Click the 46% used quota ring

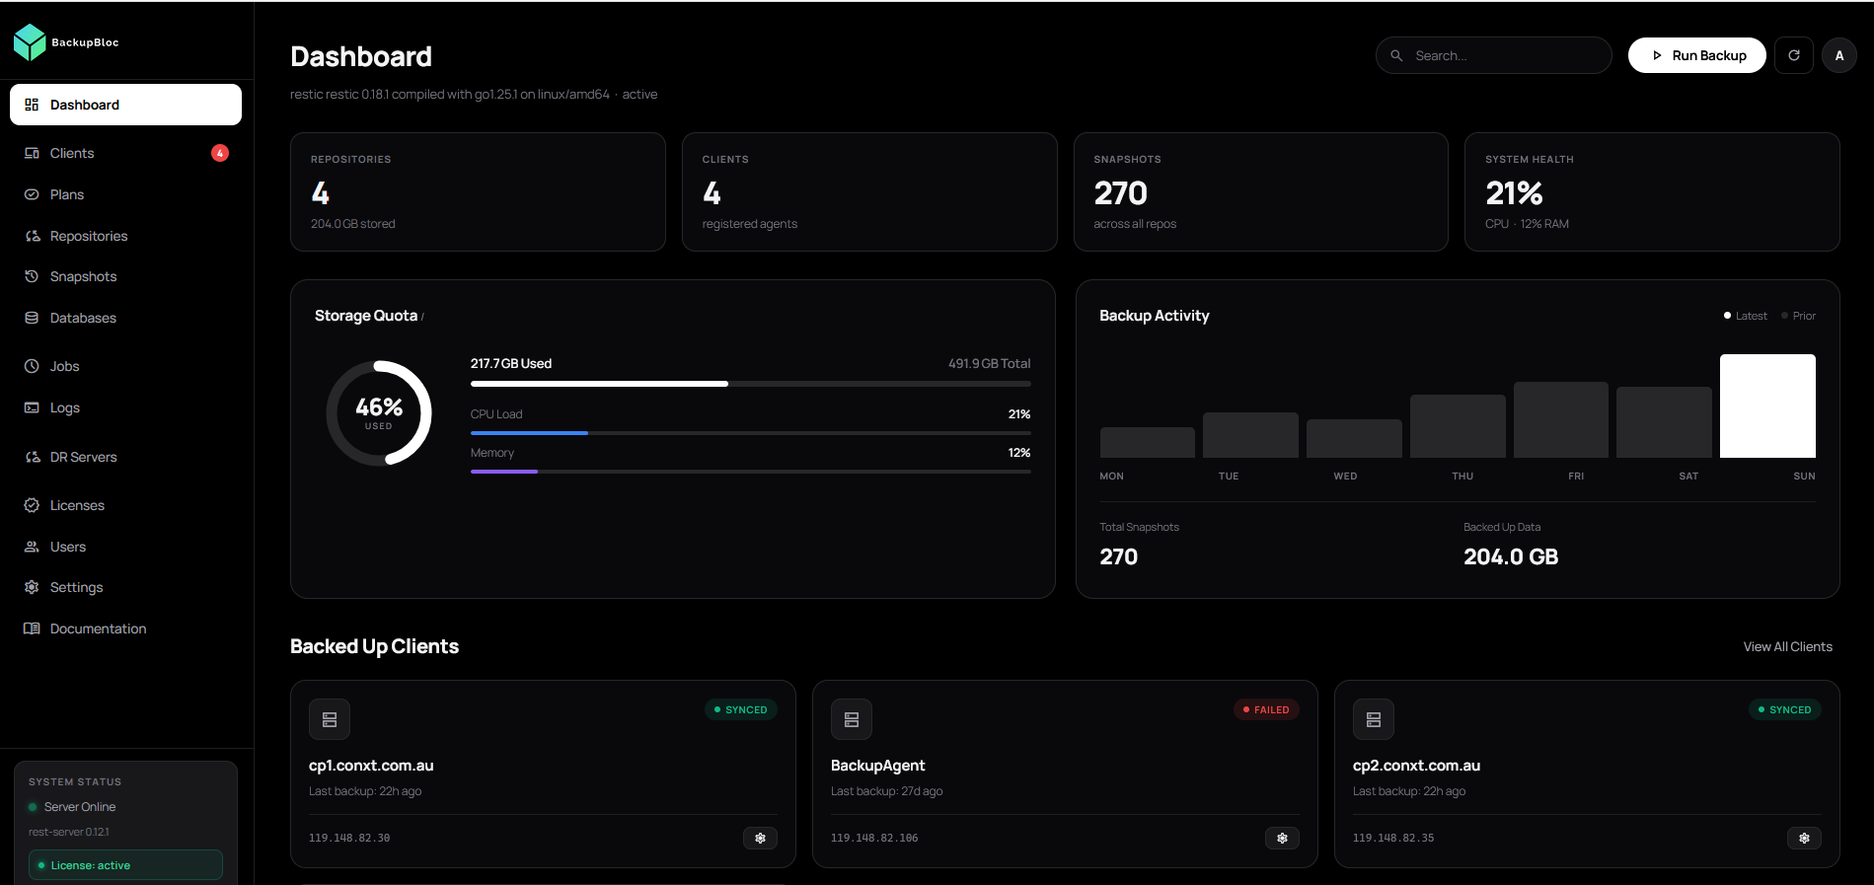point(379,412)
